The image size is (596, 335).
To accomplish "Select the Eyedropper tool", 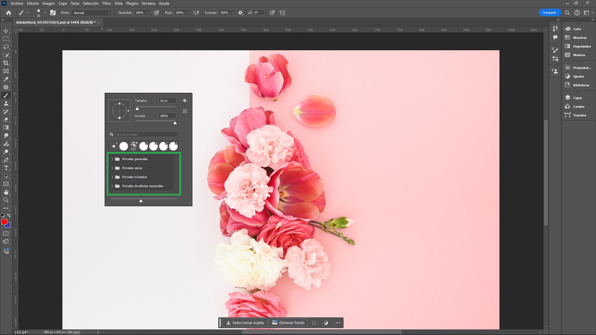I will tap(6, 79).
